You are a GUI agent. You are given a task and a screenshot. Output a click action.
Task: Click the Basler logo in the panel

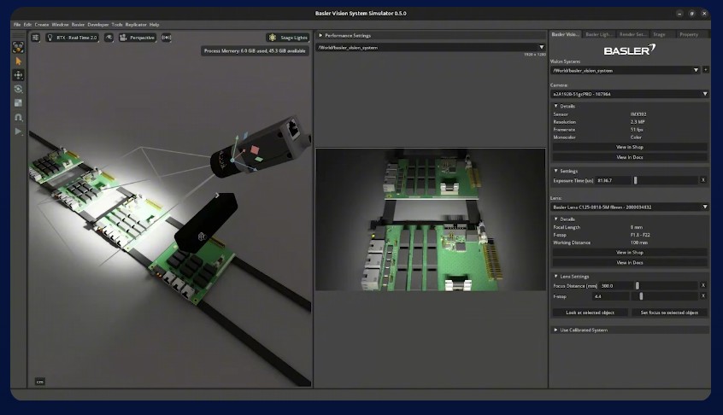point(630,50)
